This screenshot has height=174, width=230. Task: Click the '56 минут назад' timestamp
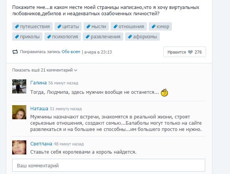coord(63,83)
